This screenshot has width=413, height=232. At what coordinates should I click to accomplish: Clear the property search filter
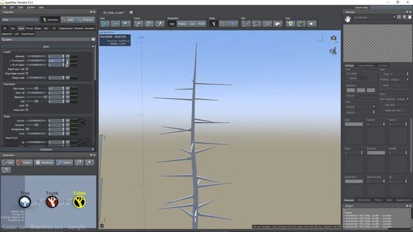(93, 39)
